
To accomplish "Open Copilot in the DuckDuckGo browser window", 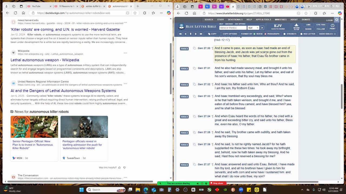I will (x=169, y=13).
